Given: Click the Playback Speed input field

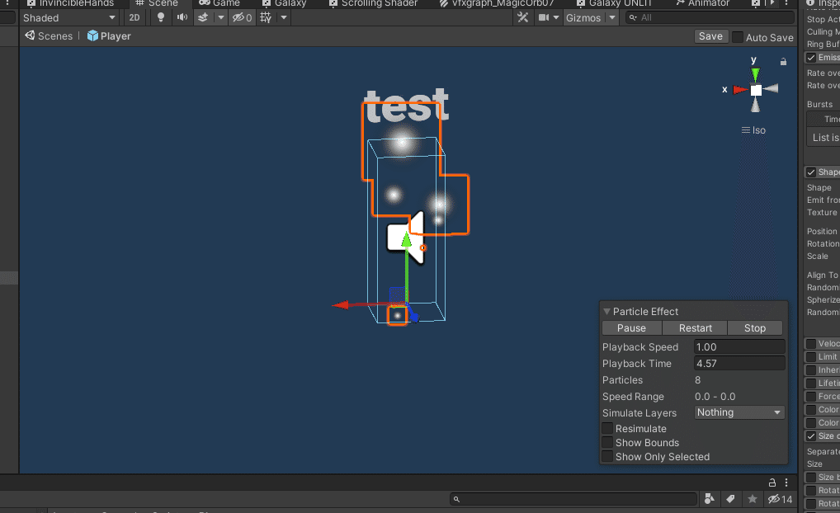Looking at the screenshot, I should 739,347.
